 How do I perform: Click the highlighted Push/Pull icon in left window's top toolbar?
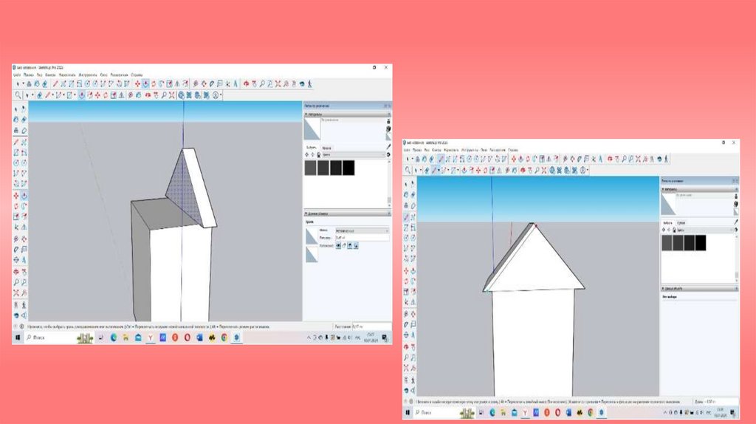(x=145, y=83)
